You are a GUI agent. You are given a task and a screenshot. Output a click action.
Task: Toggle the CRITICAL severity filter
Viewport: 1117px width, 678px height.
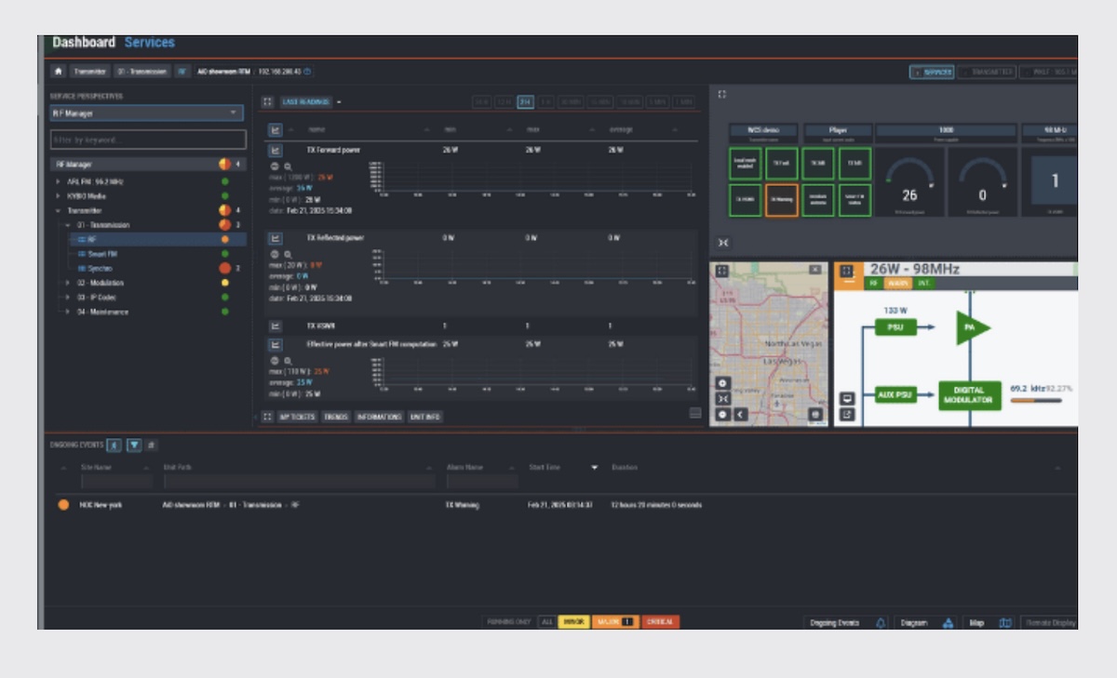660,621
